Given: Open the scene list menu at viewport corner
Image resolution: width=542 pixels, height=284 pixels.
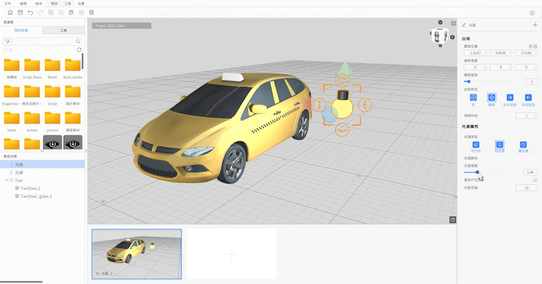Looking at the screenshot, I should tap(452, 220).
